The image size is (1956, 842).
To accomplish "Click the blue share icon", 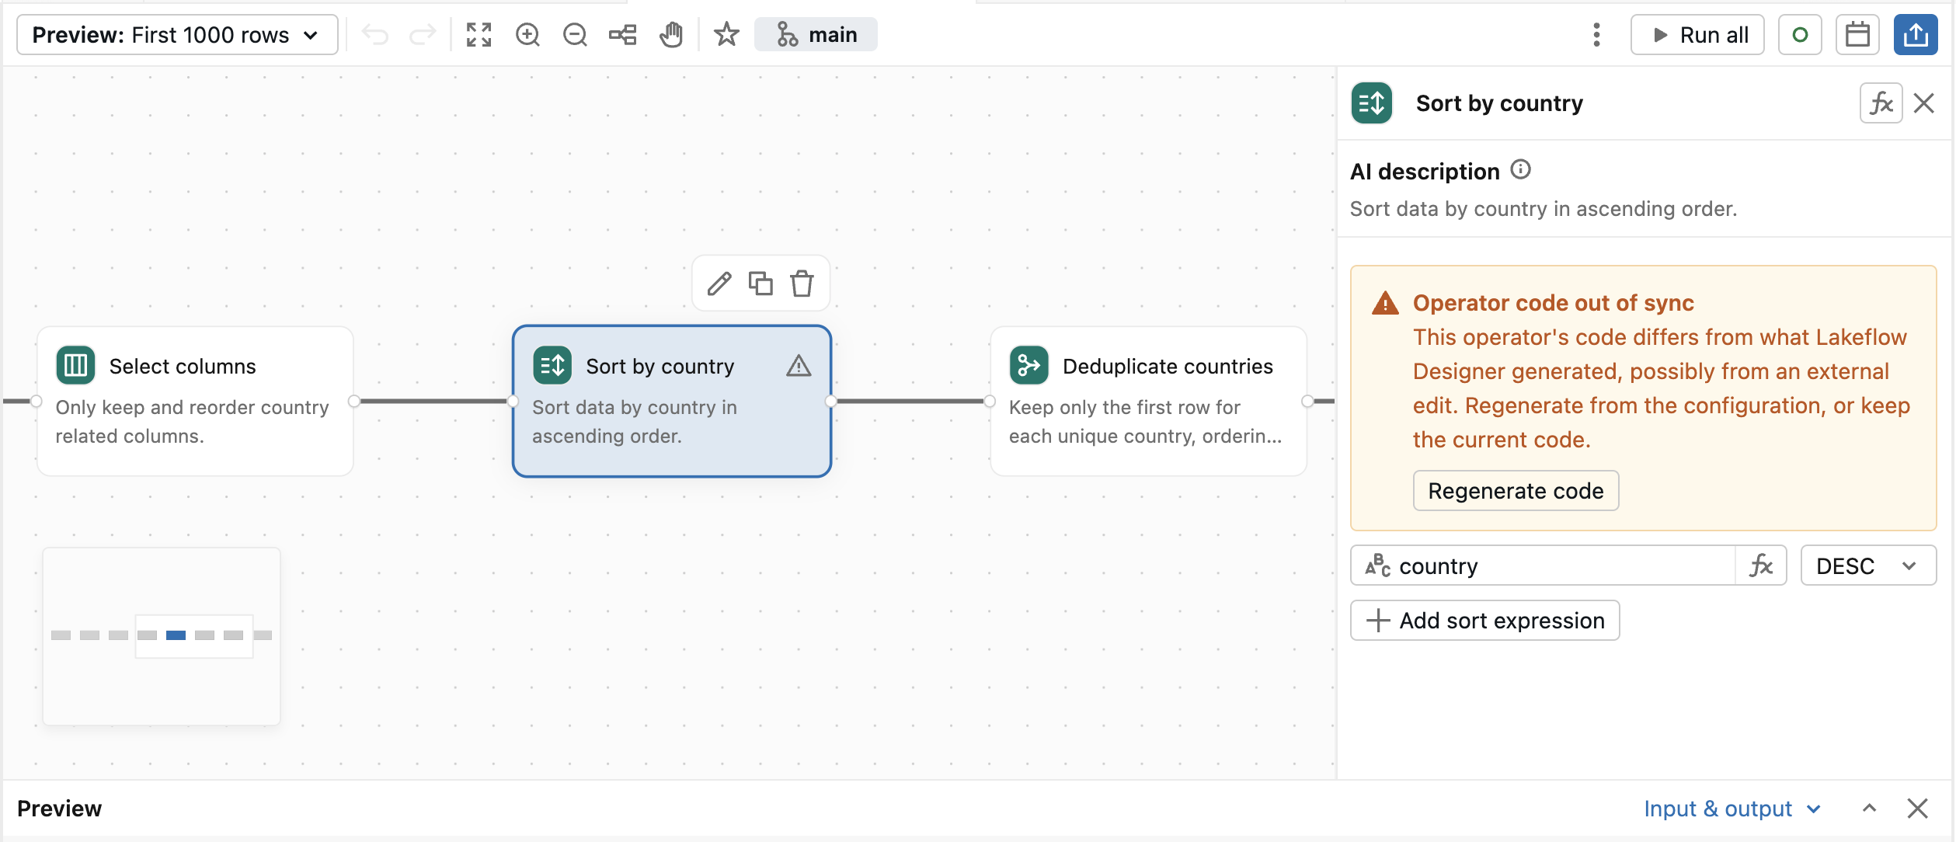I will (1916, 35).
